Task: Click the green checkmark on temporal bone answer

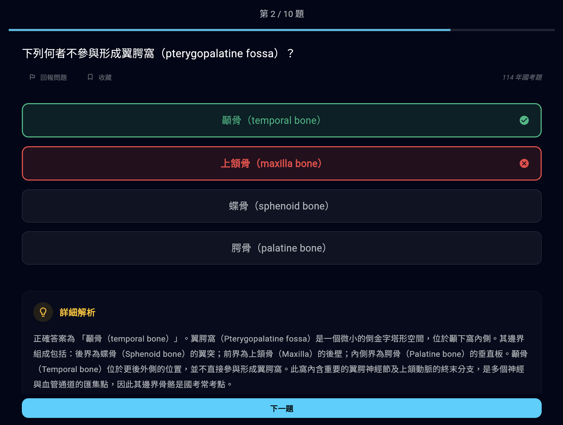Action: tap(524, 120)
